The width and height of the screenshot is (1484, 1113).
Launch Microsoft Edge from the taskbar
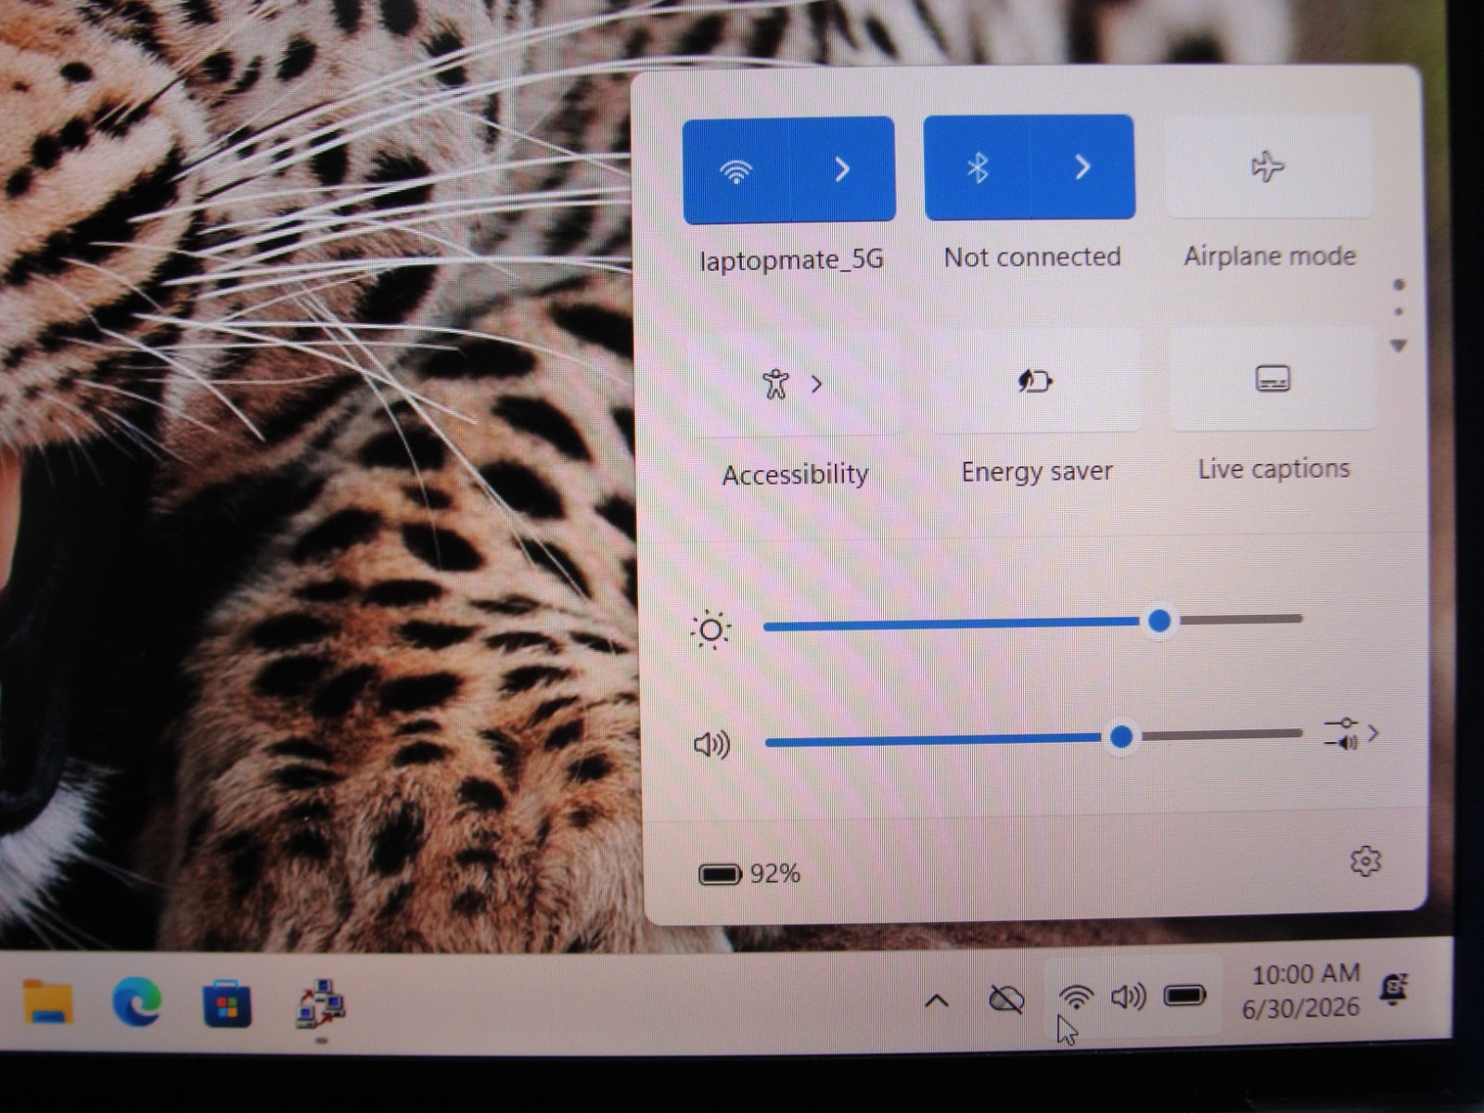137,1003
